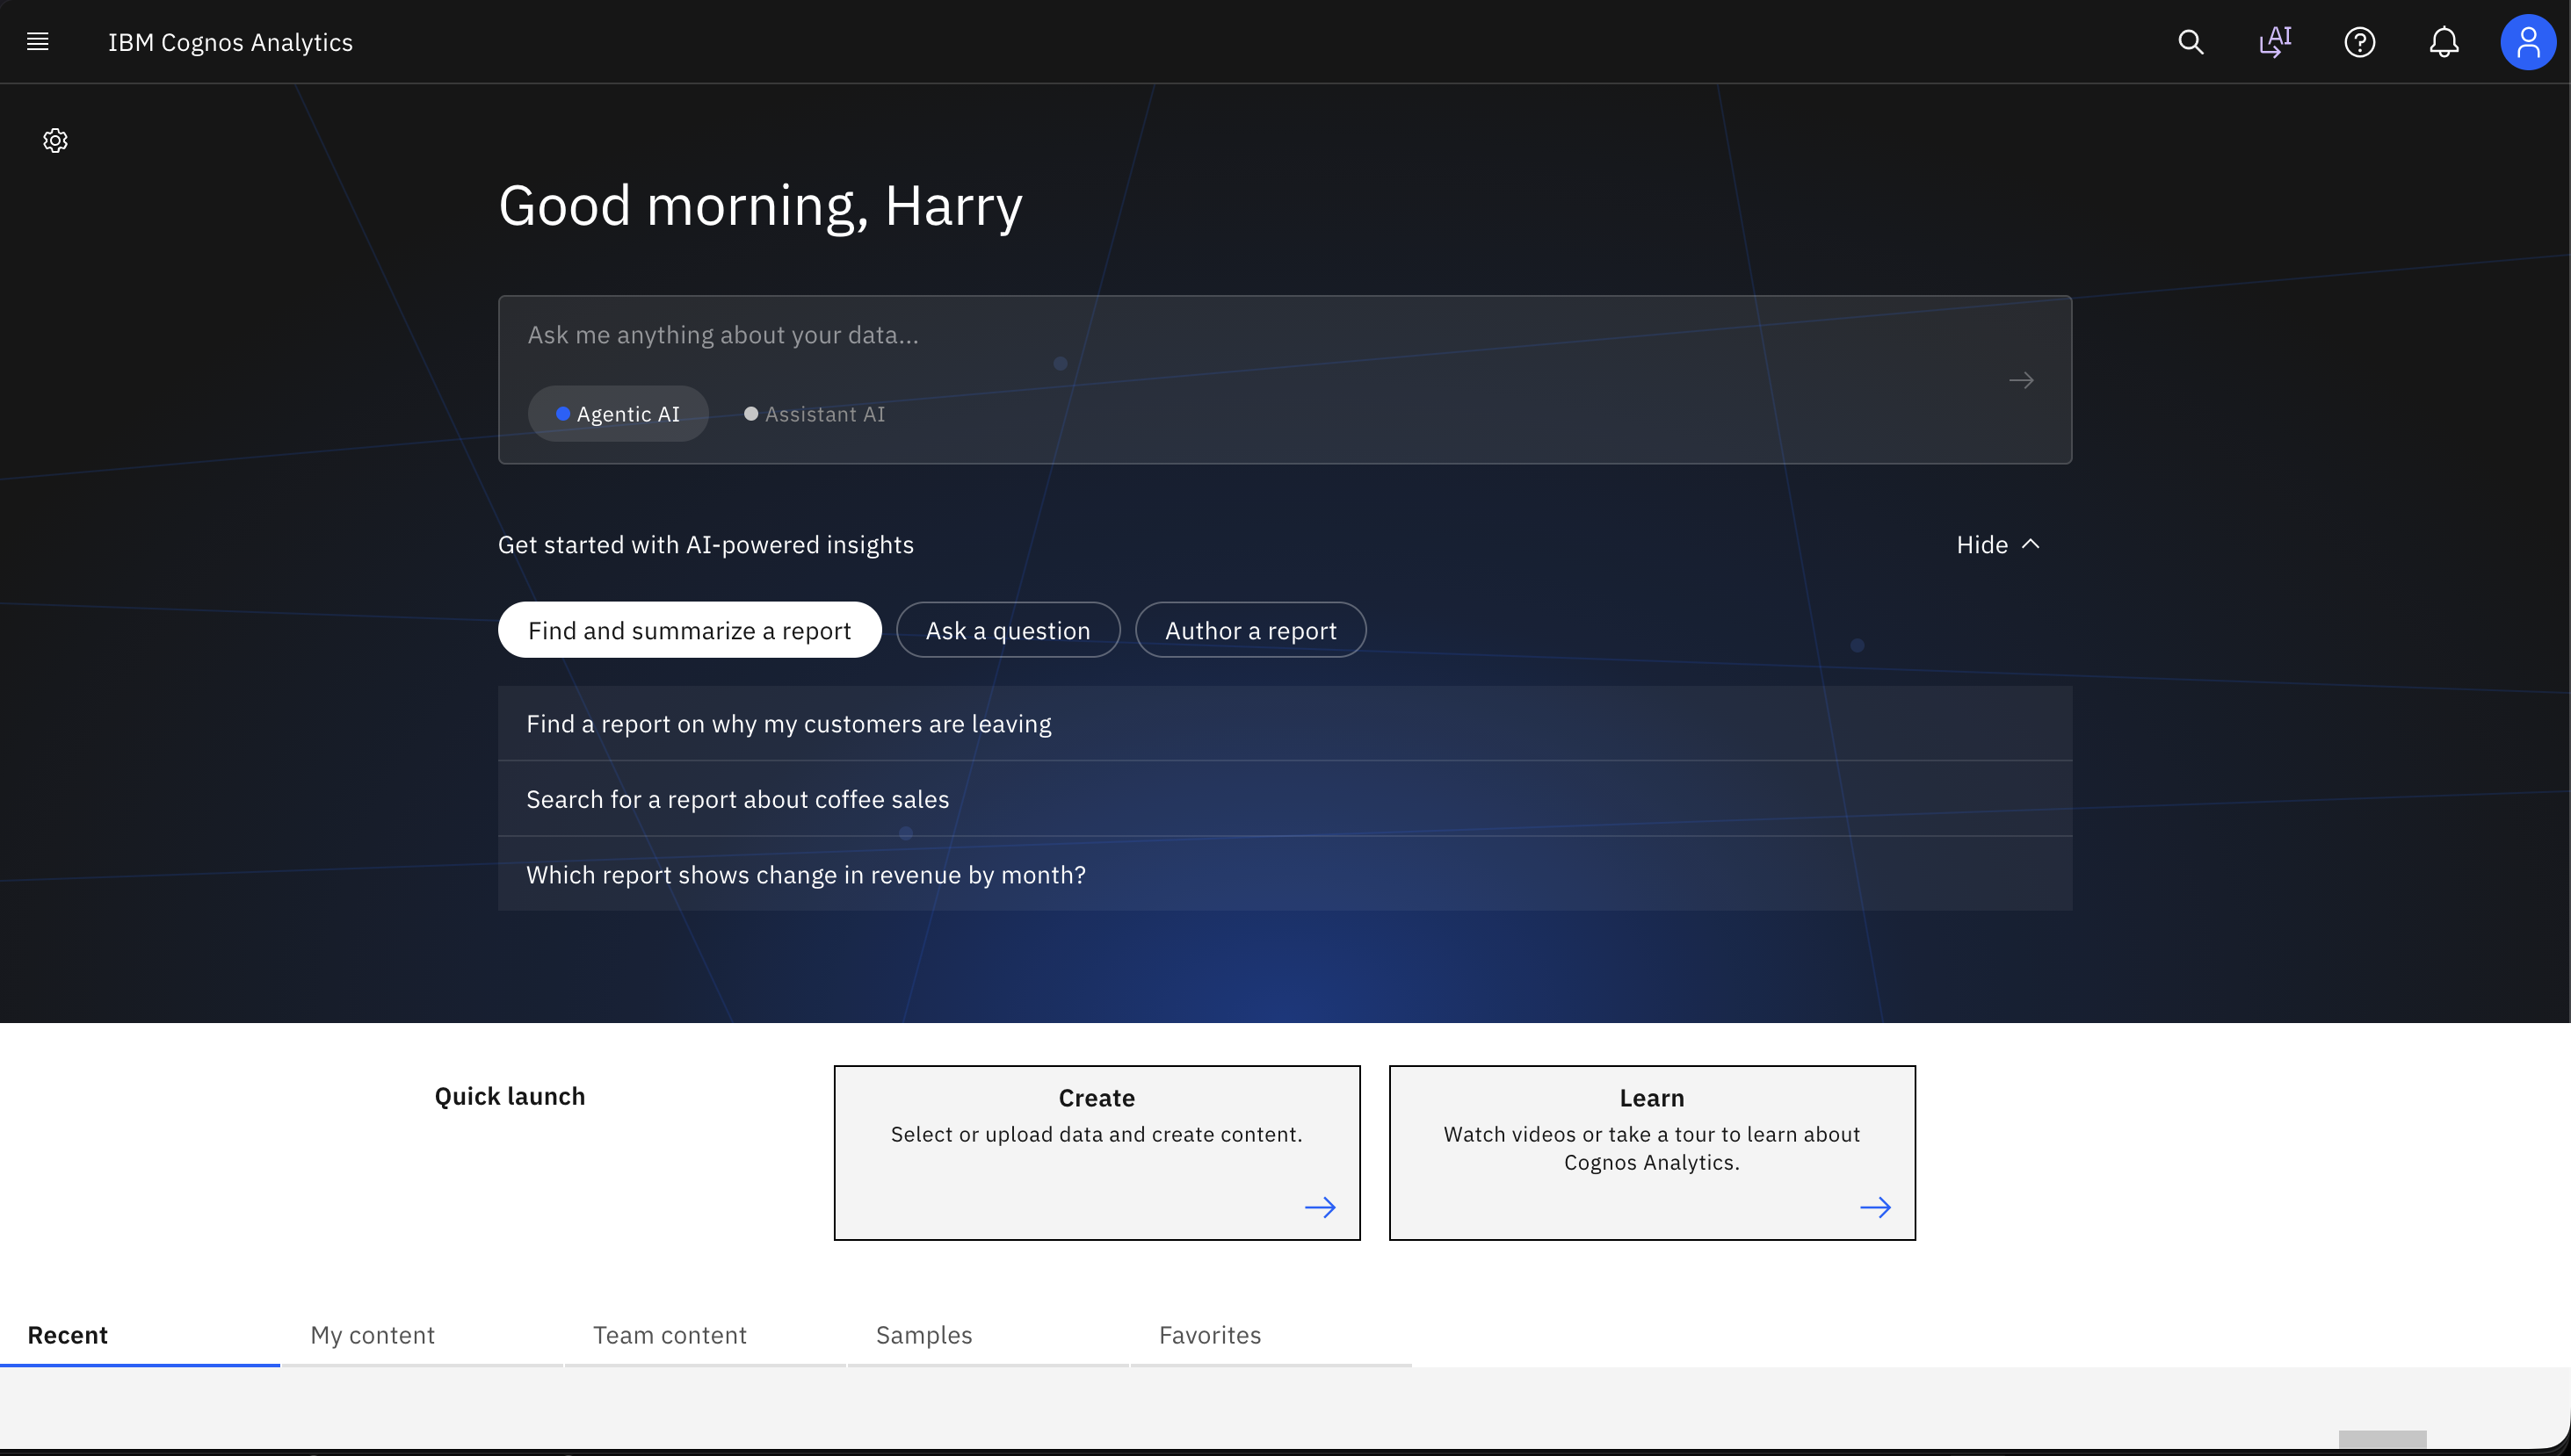Viewport: 2571px width, 1456px height.
Task: Choose 'Which report shows change in revenue by month?'
Action: [1285, 874]
